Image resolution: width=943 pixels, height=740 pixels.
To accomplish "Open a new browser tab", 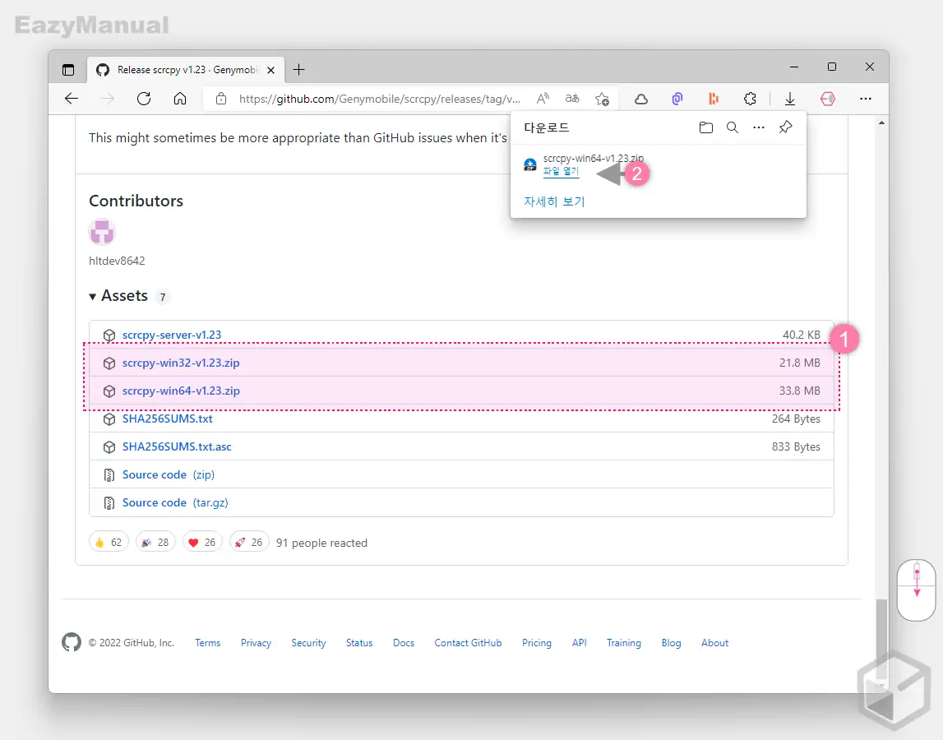I will tap(298, 70).
